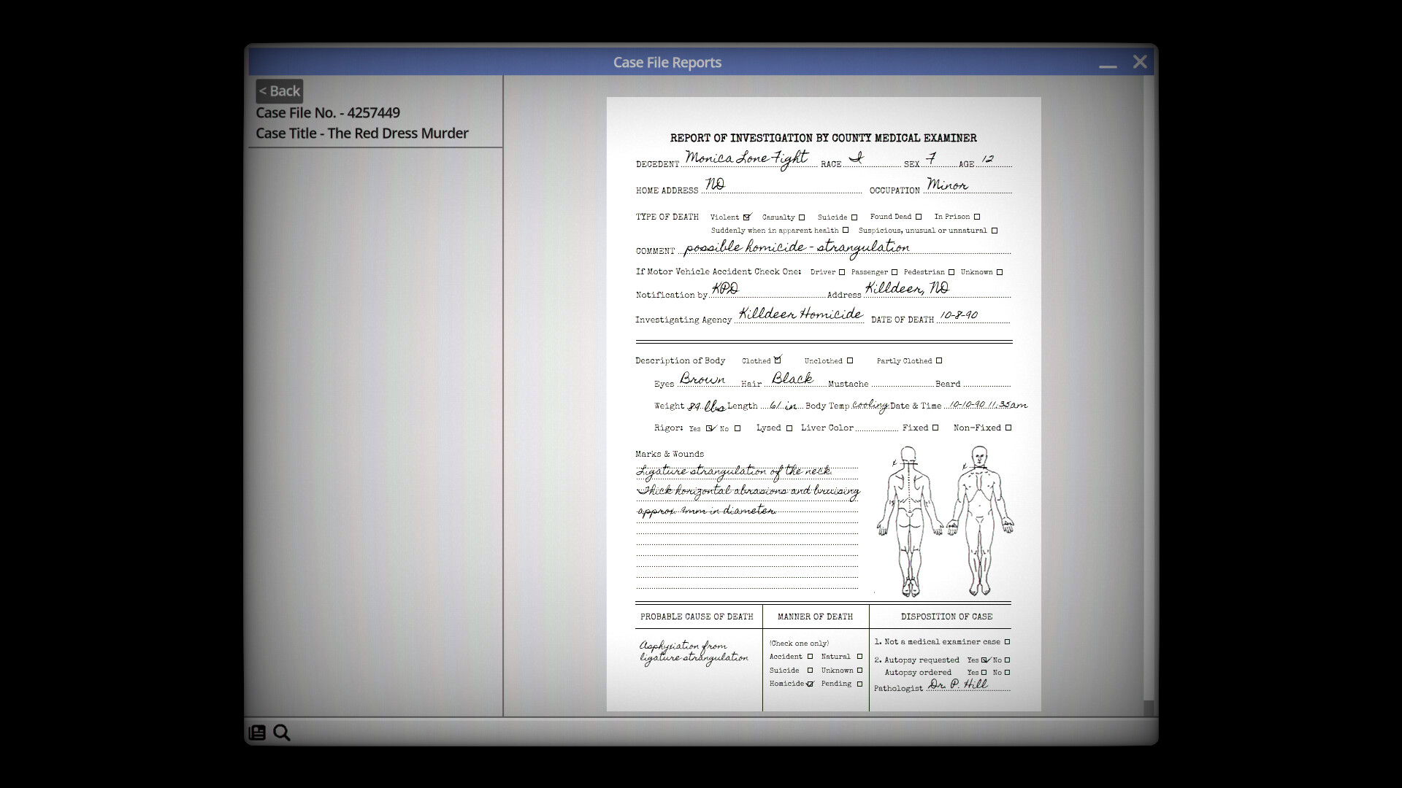Check the Found Dead checkbox
This screenshot has height=788, width=1402.
coord(919,216)
